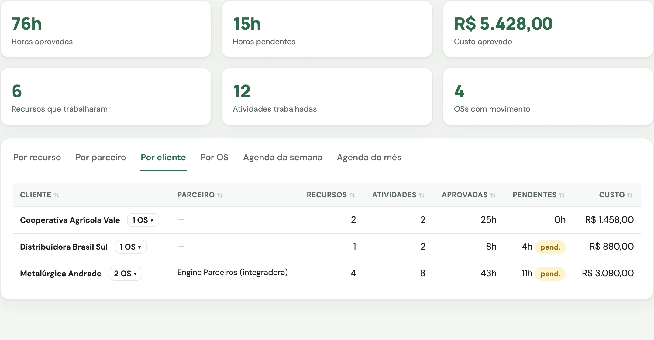Select the 76h Horas aprovadas card
This screenshot has width=654, height=340.
tap(106, 29)
